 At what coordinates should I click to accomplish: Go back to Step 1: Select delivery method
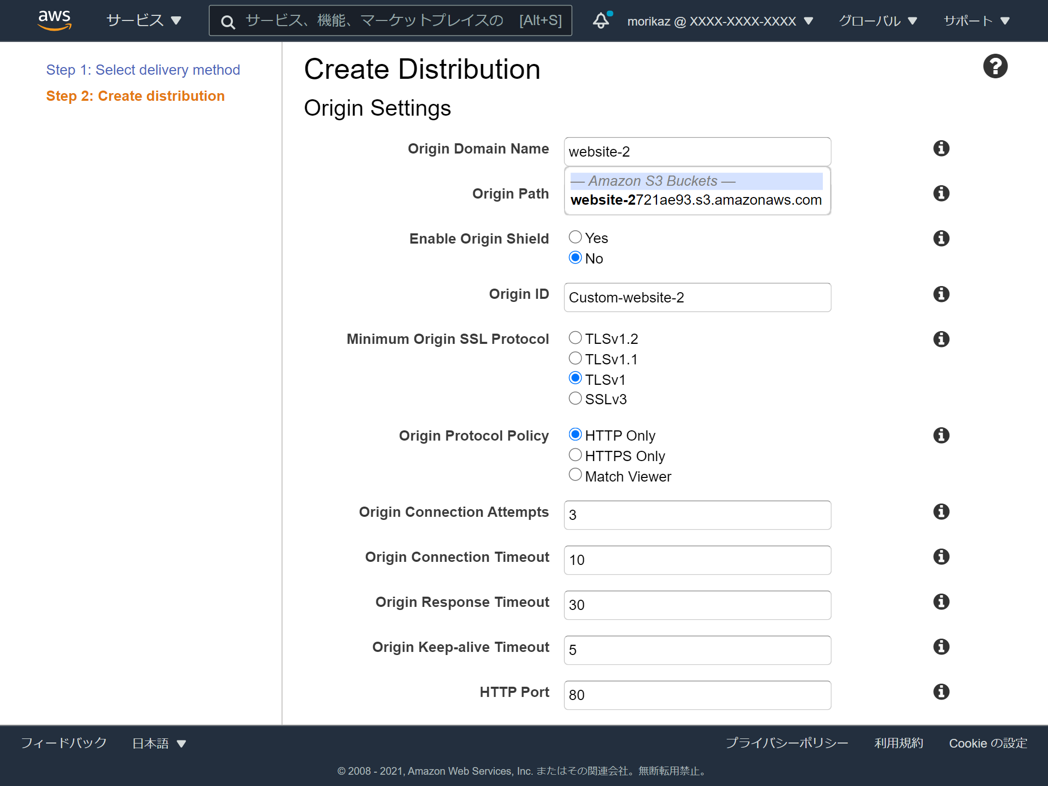click(143, 70)
